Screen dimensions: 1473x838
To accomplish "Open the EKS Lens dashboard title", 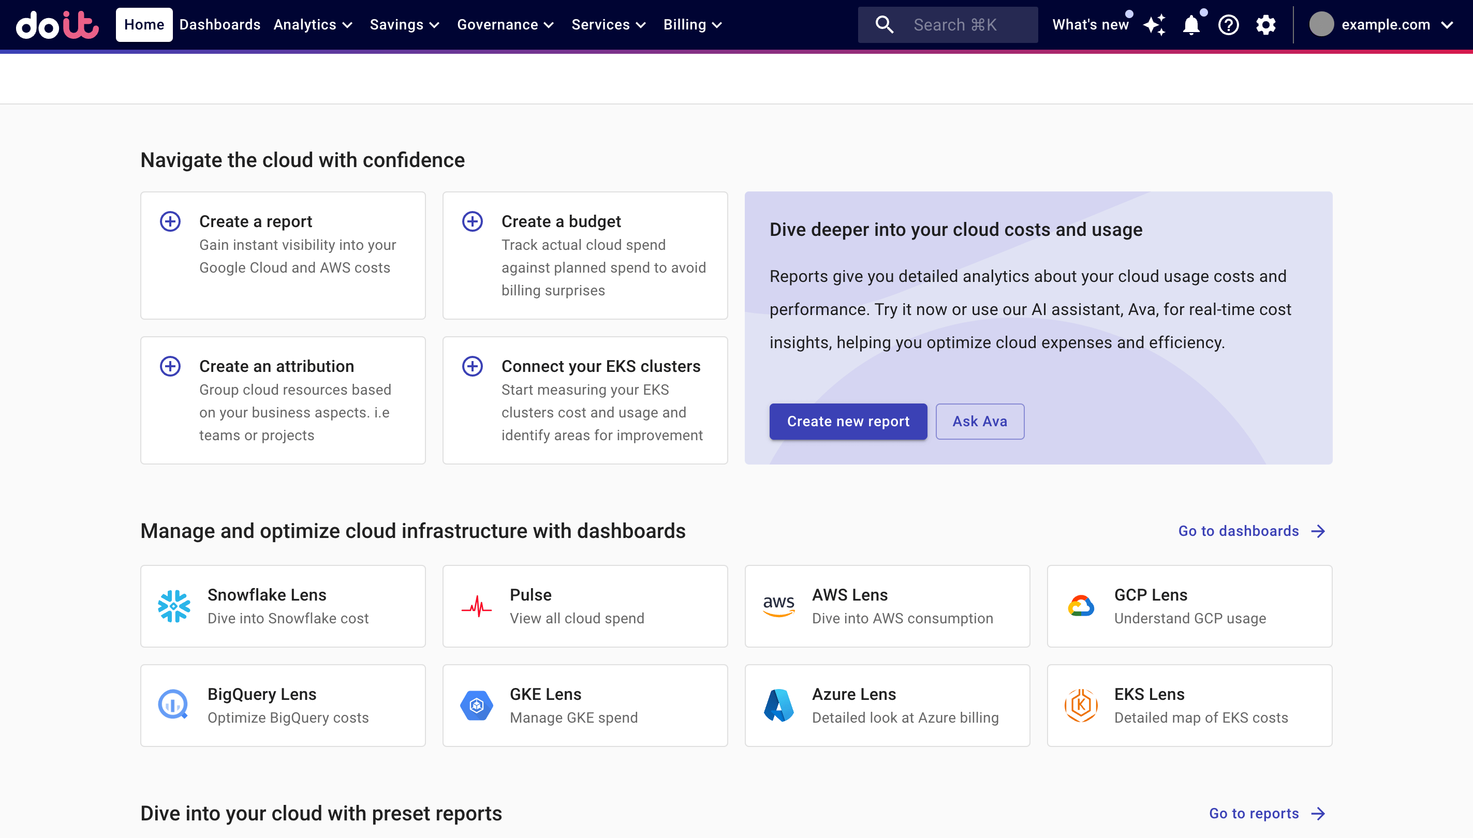I will tap(1150, 694).
